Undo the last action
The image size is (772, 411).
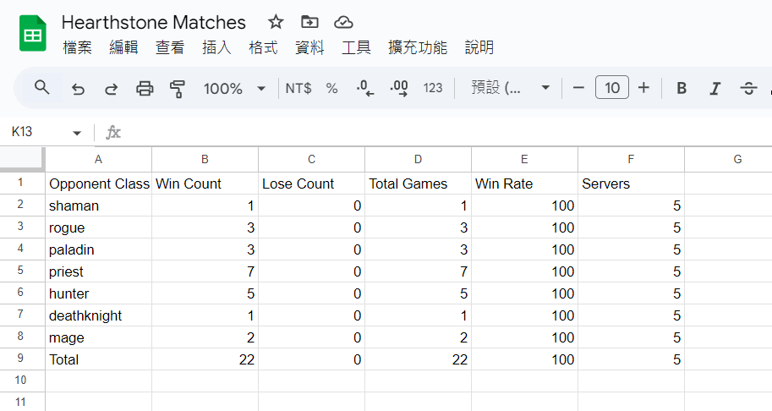[78, 89]
